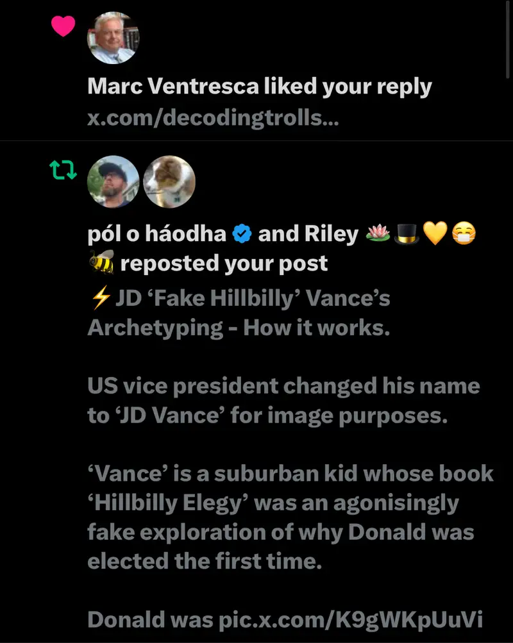Open Riley's dog avatar
This screenshot has height=643, width=513.
[x=169, y=182]
